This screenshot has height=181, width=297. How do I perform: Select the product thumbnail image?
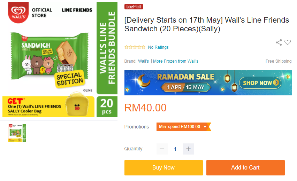pos(17,133)
